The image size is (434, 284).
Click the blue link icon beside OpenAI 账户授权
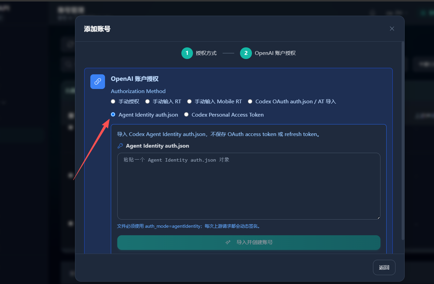(x=98, y=81)
